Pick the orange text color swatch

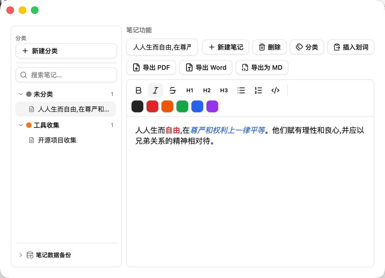pyautogui.click(x=167, y=106)
